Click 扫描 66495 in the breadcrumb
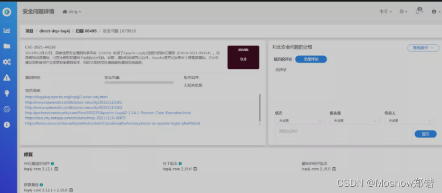This screenshot has height=193, width=442. coord(86,31)
